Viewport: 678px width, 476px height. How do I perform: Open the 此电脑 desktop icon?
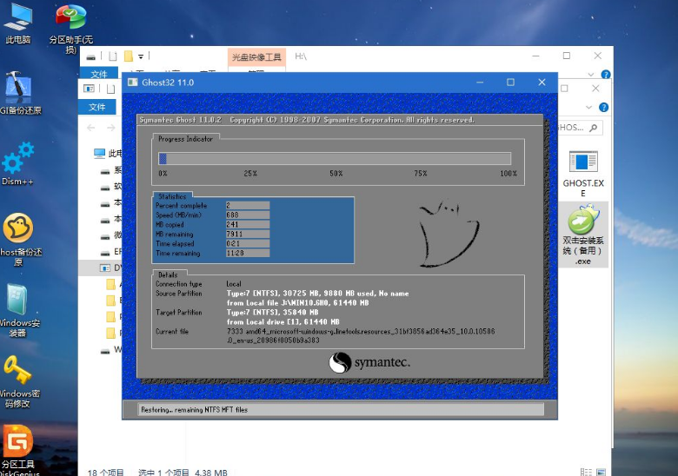click(17, 20)
